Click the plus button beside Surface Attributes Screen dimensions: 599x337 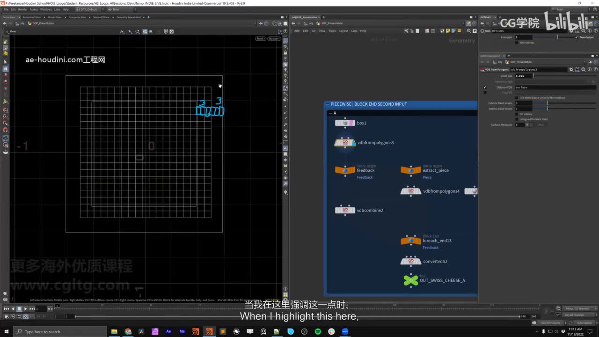[x=527, y=125]
